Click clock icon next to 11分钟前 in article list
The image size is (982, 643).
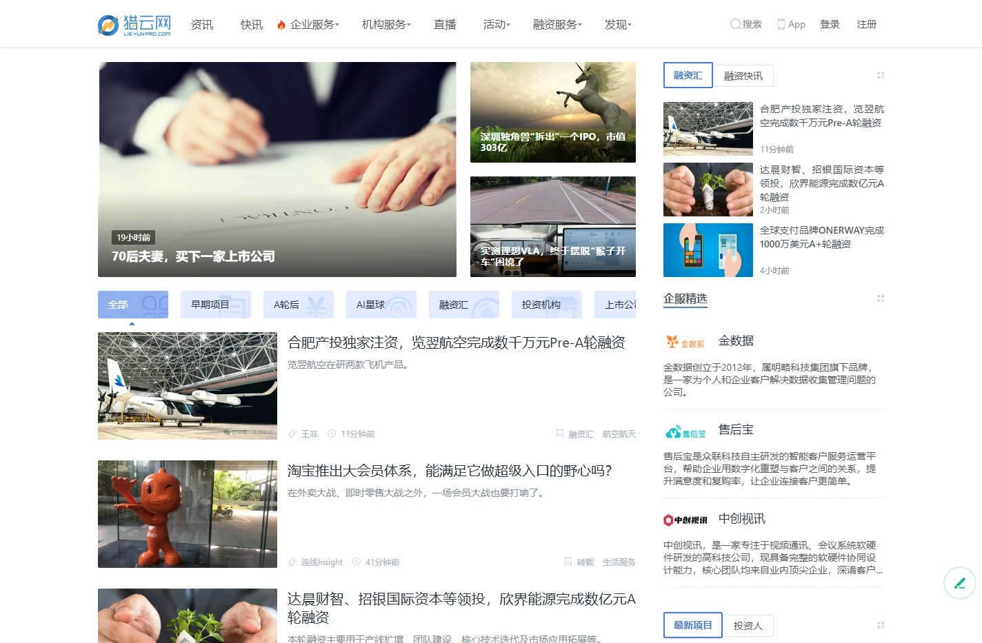(x=332, y=433)
